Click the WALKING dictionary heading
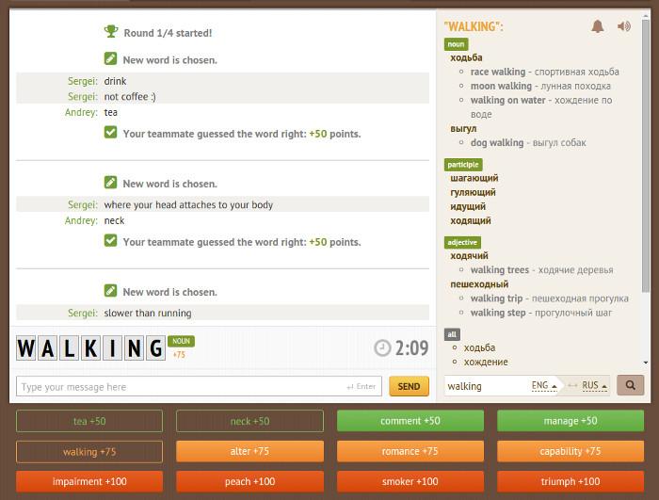 (x=474, y=27)
